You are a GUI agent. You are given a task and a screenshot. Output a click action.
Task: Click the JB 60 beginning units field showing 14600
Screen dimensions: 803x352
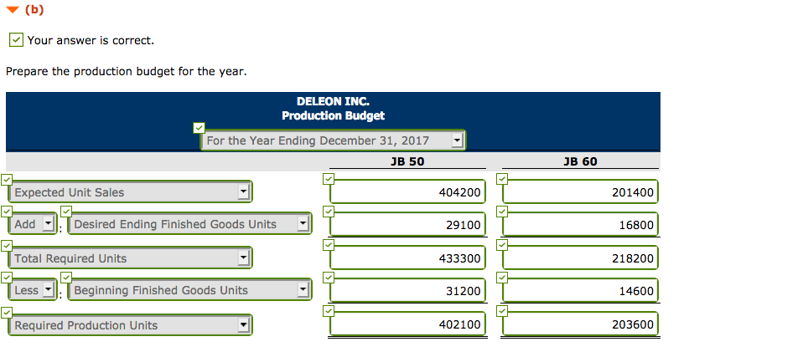coord(581,291)
